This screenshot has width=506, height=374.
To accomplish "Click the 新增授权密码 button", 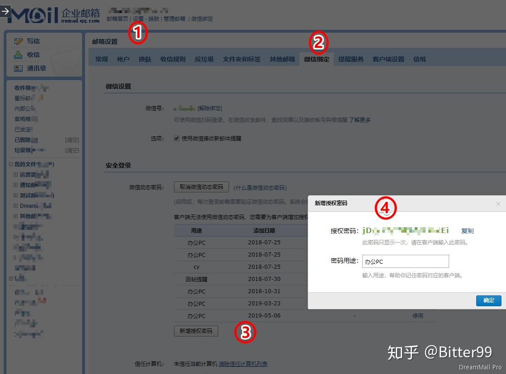I will pyautogui.click(x=196, y=331).
